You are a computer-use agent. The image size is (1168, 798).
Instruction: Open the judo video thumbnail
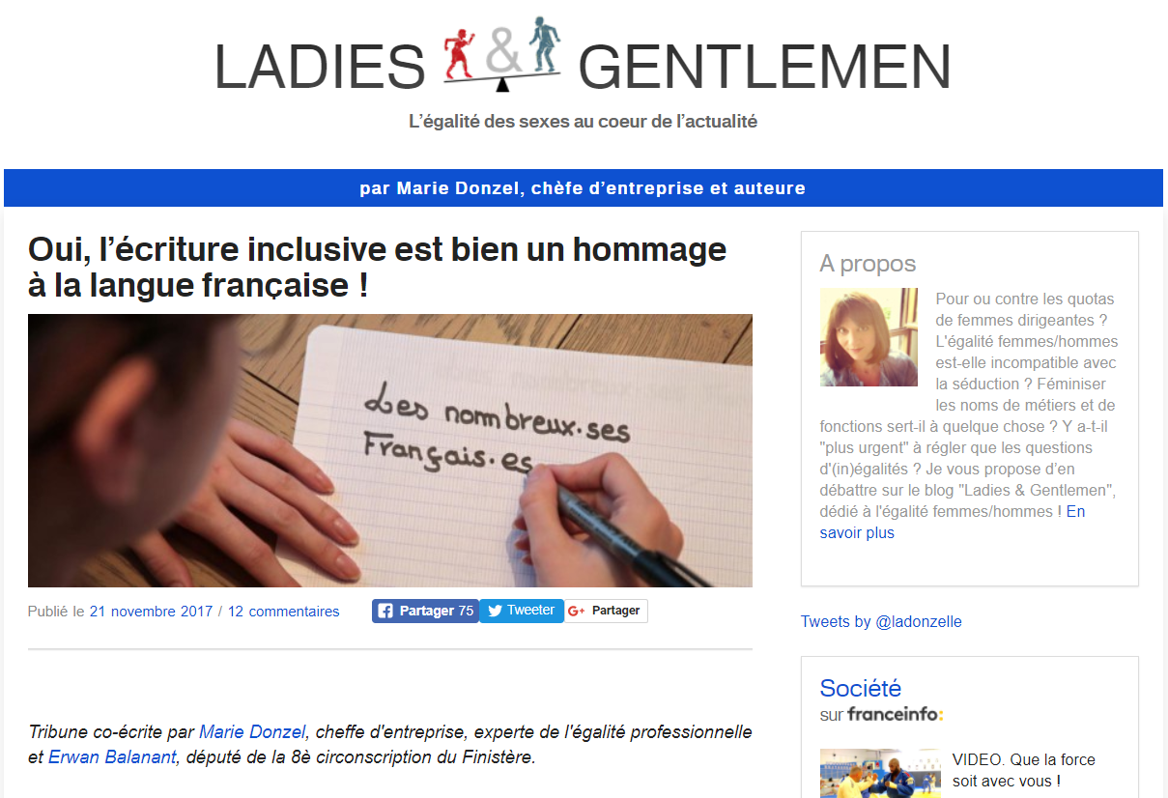[x=880, y=773]
